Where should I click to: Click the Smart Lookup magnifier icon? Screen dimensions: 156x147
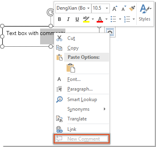(59, 99)
